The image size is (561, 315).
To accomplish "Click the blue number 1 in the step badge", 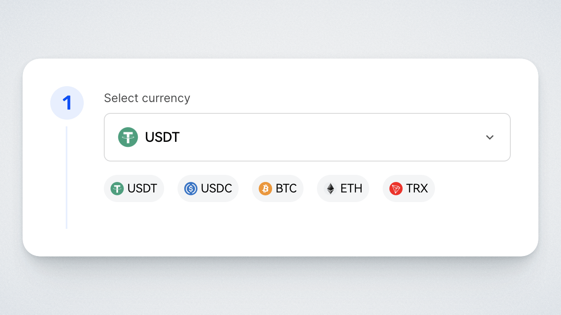I will [x=67, y=103].
